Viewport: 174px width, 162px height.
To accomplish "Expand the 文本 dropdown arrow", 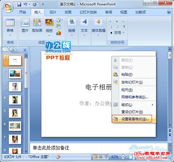I will point(84,35).
